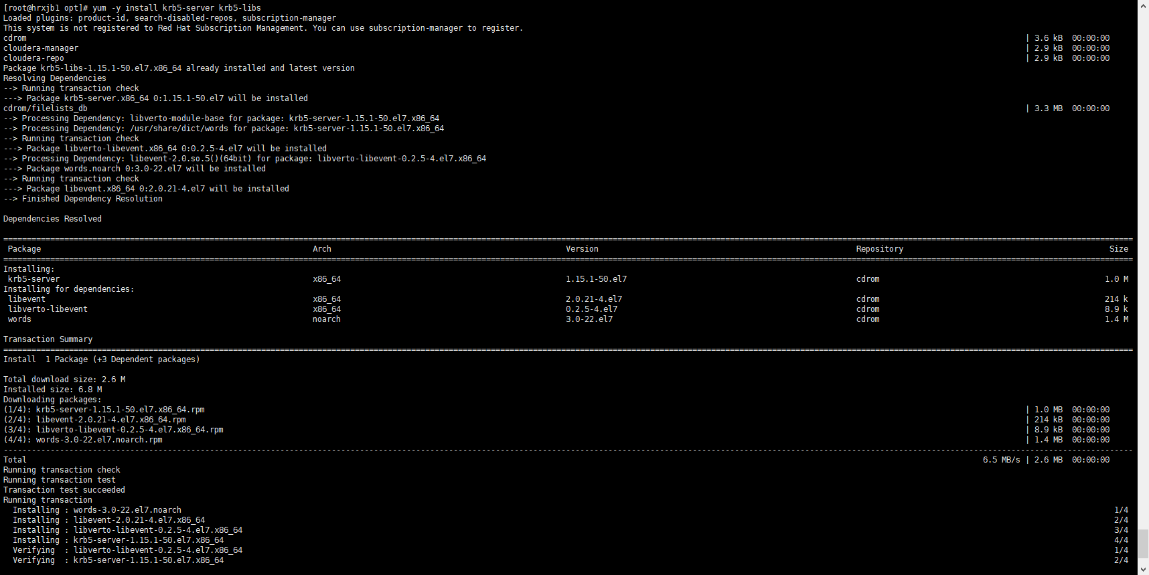Click the scrollbar up arrow
Viewport: 1149px width, 575px height.
tap(1143, 5)
